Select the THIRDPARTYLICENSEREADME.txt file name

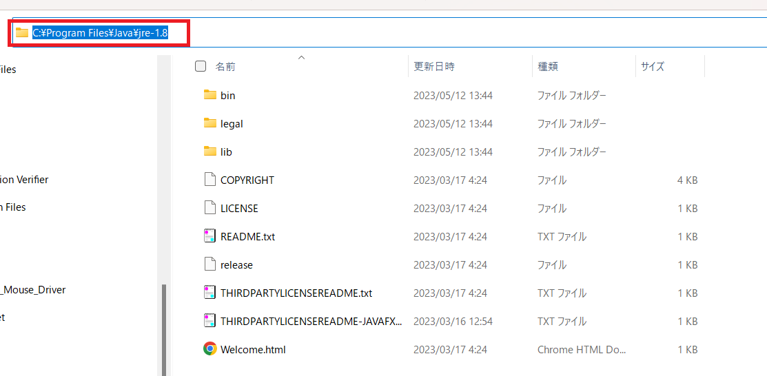pos(296,293)
